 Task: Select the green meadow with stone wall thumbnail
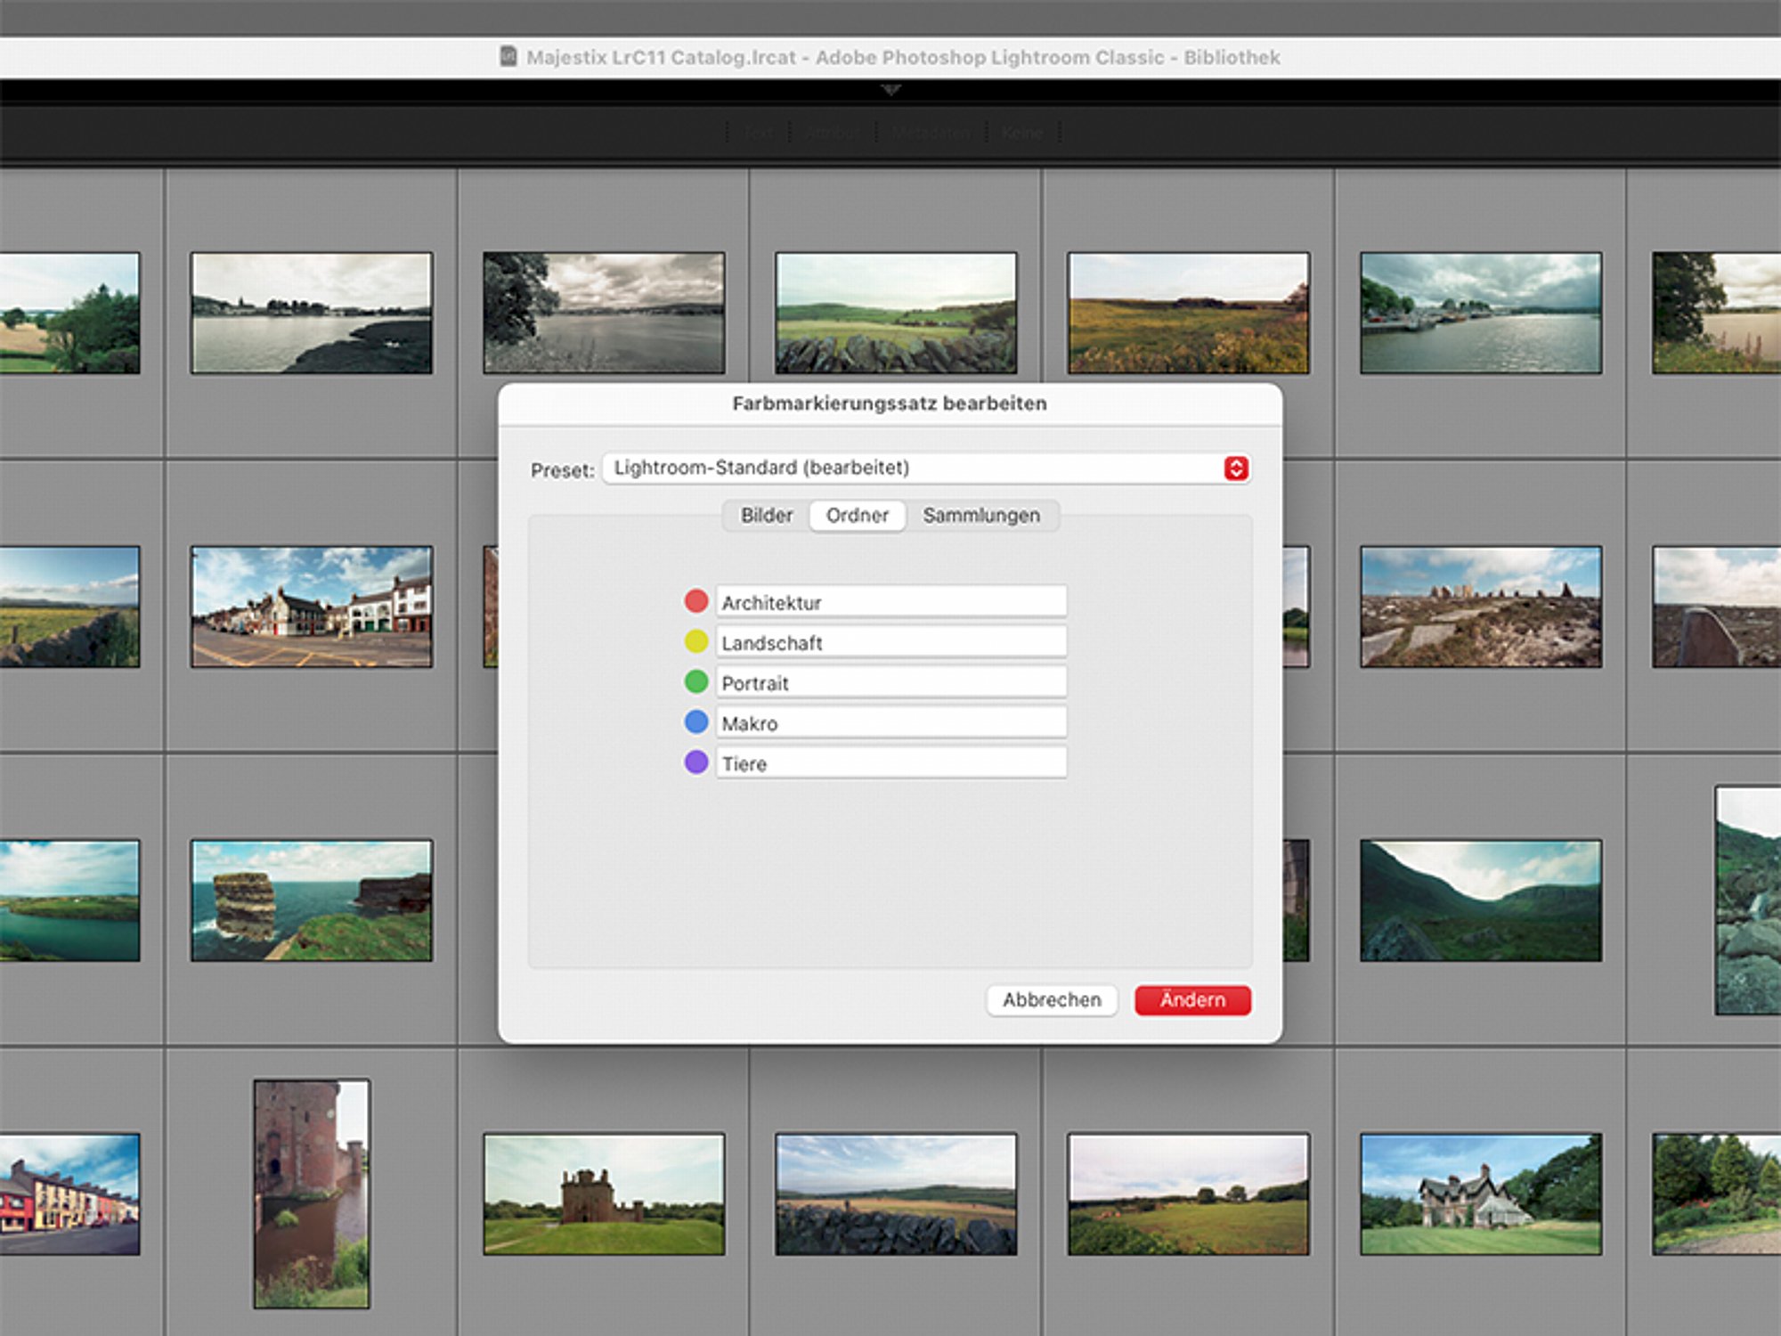(x=896, y=313)
